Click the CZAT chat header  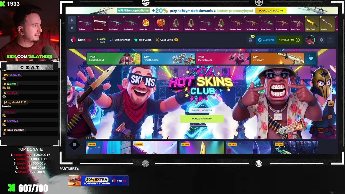tap(30, 67)
